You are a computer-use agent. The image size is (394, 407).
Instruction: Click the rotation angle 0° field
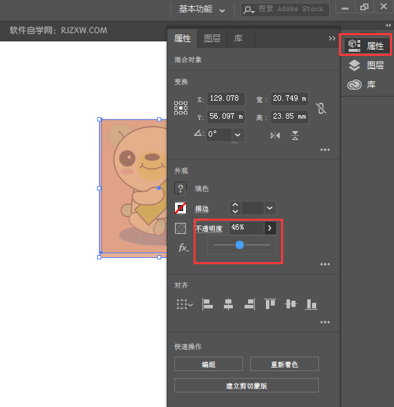(x=219, y=135)
